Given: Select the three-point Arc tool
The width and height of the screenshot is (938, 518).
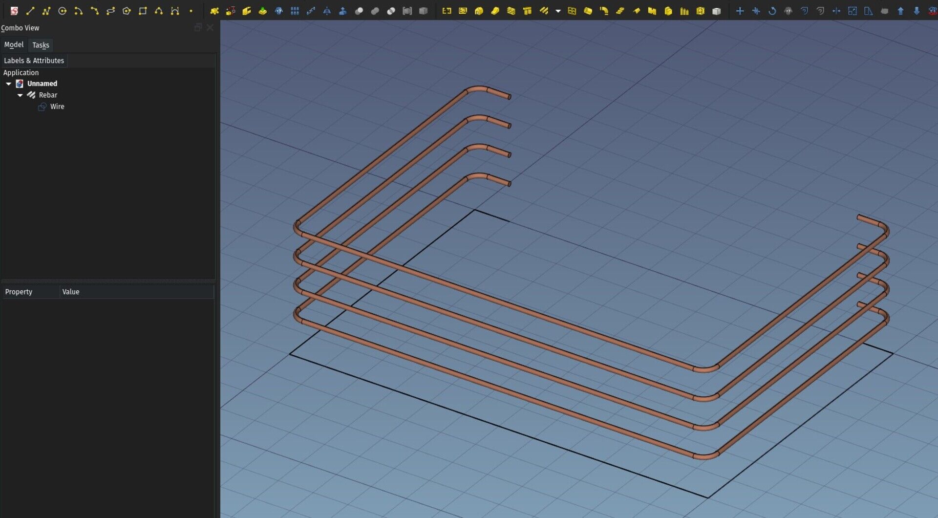Looking at the screenshot, I should coord(94,11).
